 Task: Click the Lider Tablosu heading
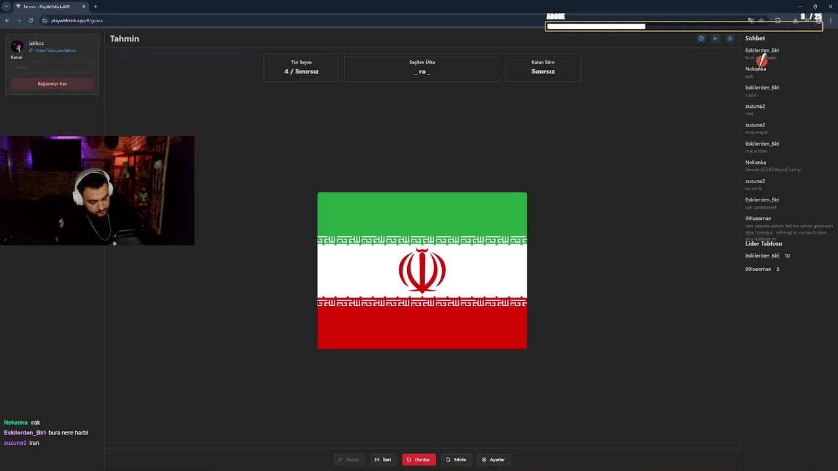pyautogui.click(x=763, y=243)
